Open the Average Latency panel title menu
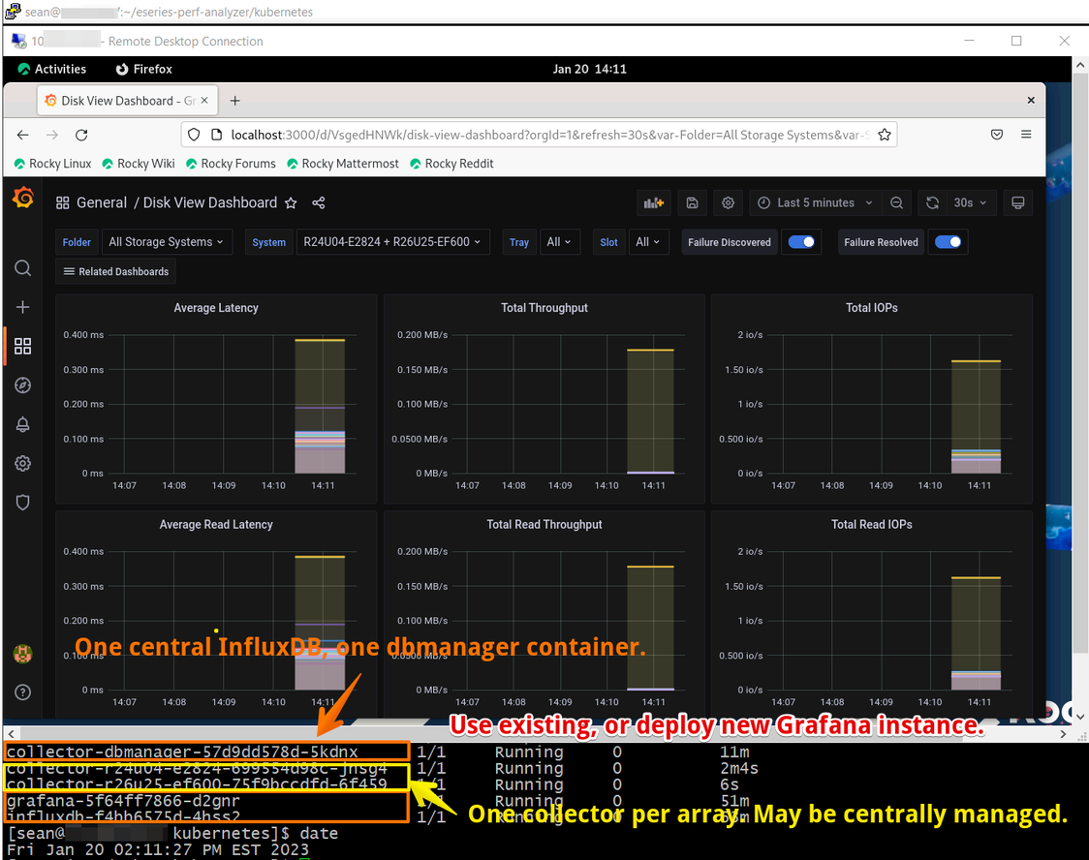This screenshot has width=1089, height=860. click(x=216, y=308)
